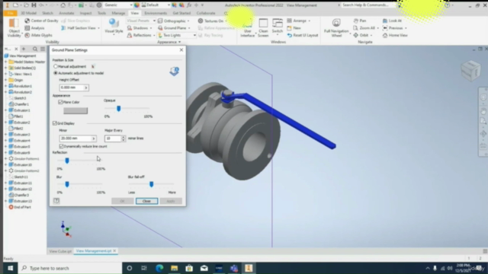Image resolution: width=488 pixels, height=274 pixels.
Task: Open the Half Section View dropdown
Action: [x=98, y=28]
